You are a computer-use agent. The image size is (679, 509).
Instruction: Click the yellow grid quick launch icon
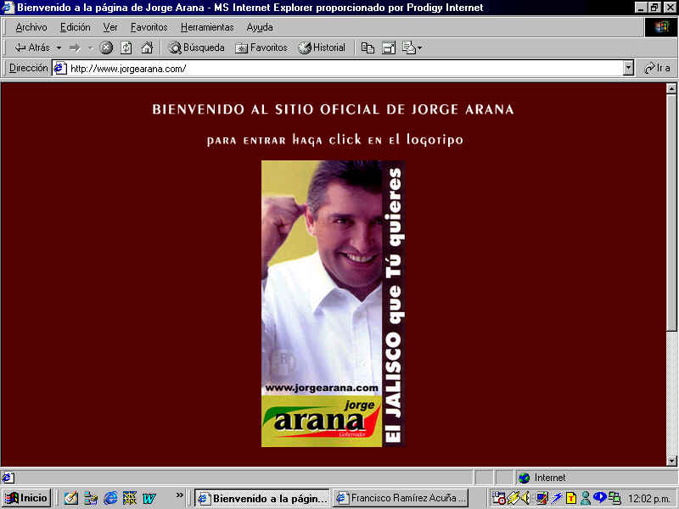coord(130,499)
